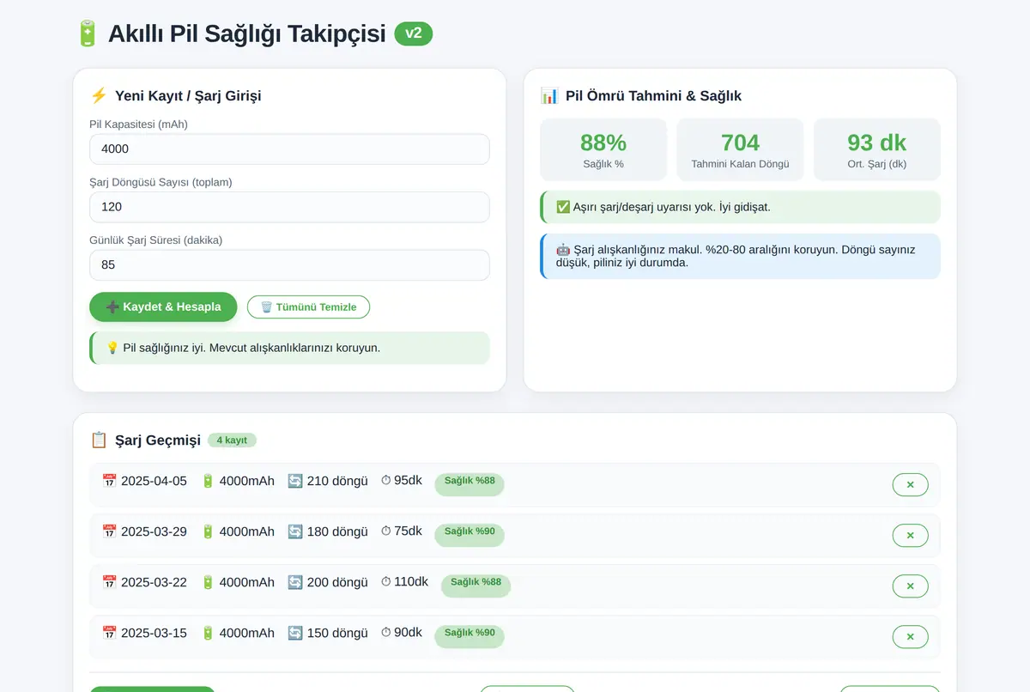
Task: Click the lightning bolt icon beside Yeni Kayıt
Action: pos(99,95)
